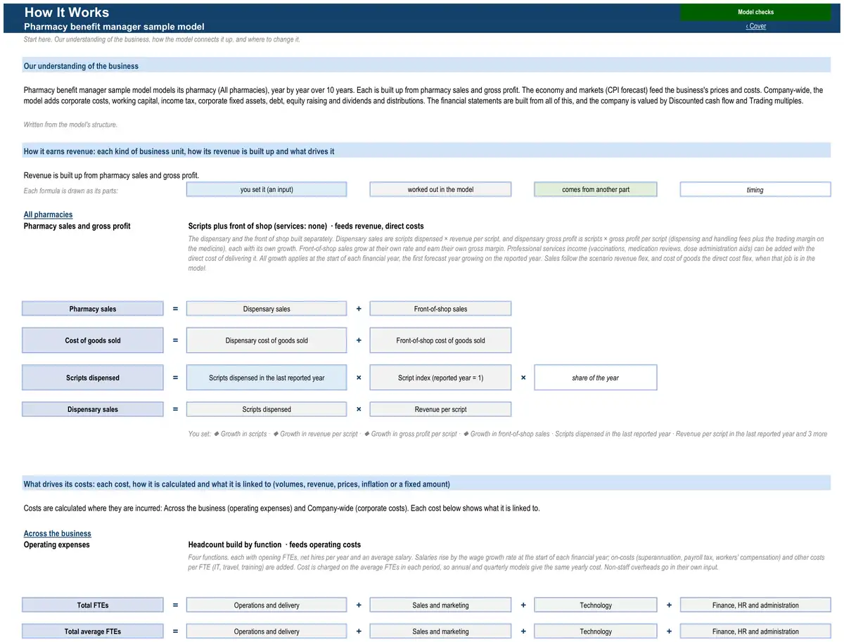Viewport: 844px width, 642px height.
Task: Open the green Model checks button
Action: [755, 12]
